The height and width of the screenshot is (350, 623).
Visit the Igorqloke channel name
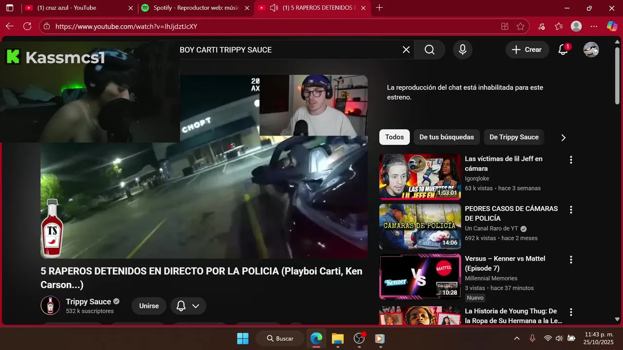click(477, 178)
